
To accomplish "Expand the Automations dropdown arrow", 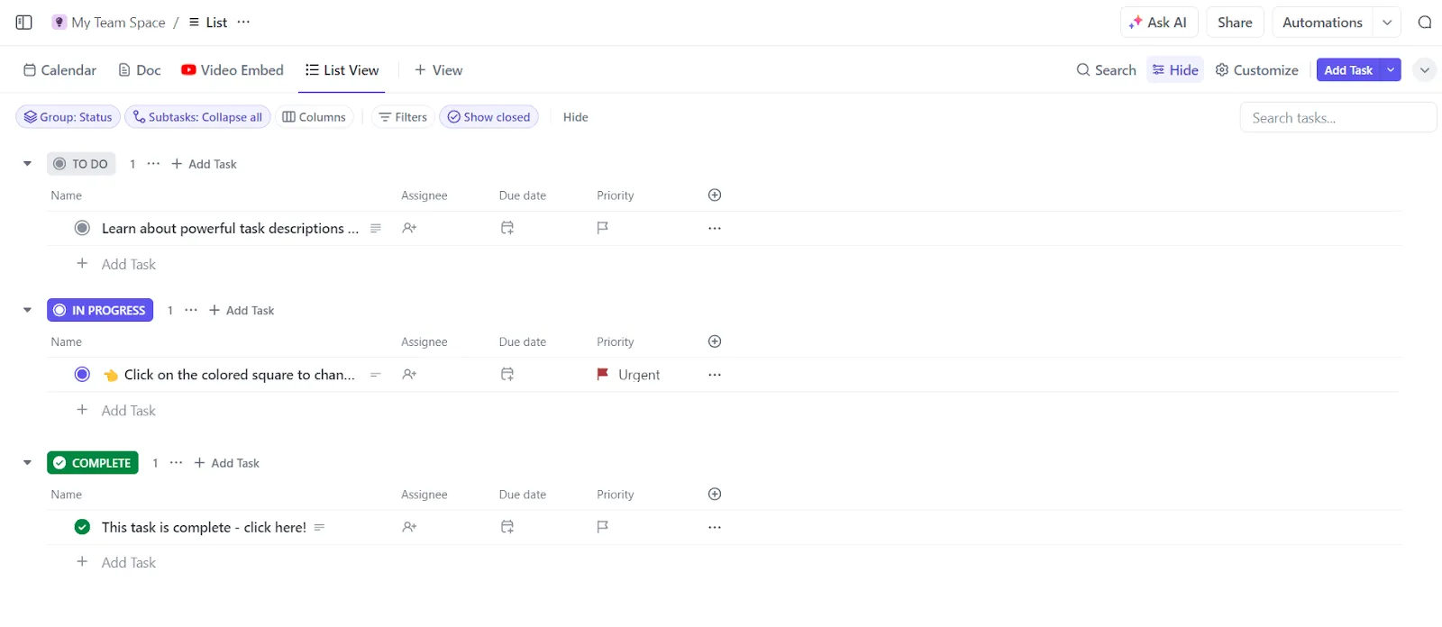I will point(1387,23).
